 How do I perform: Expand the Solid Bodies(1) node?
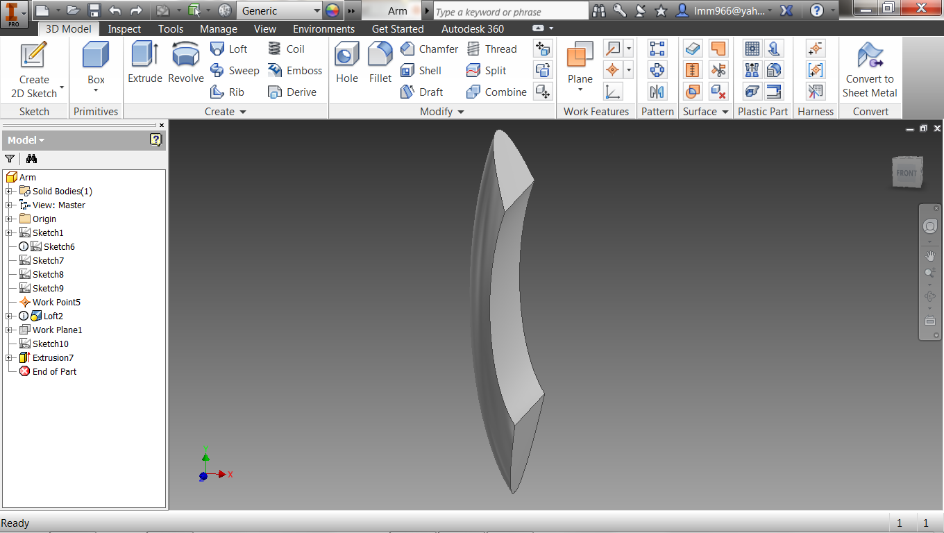[9, 192]
